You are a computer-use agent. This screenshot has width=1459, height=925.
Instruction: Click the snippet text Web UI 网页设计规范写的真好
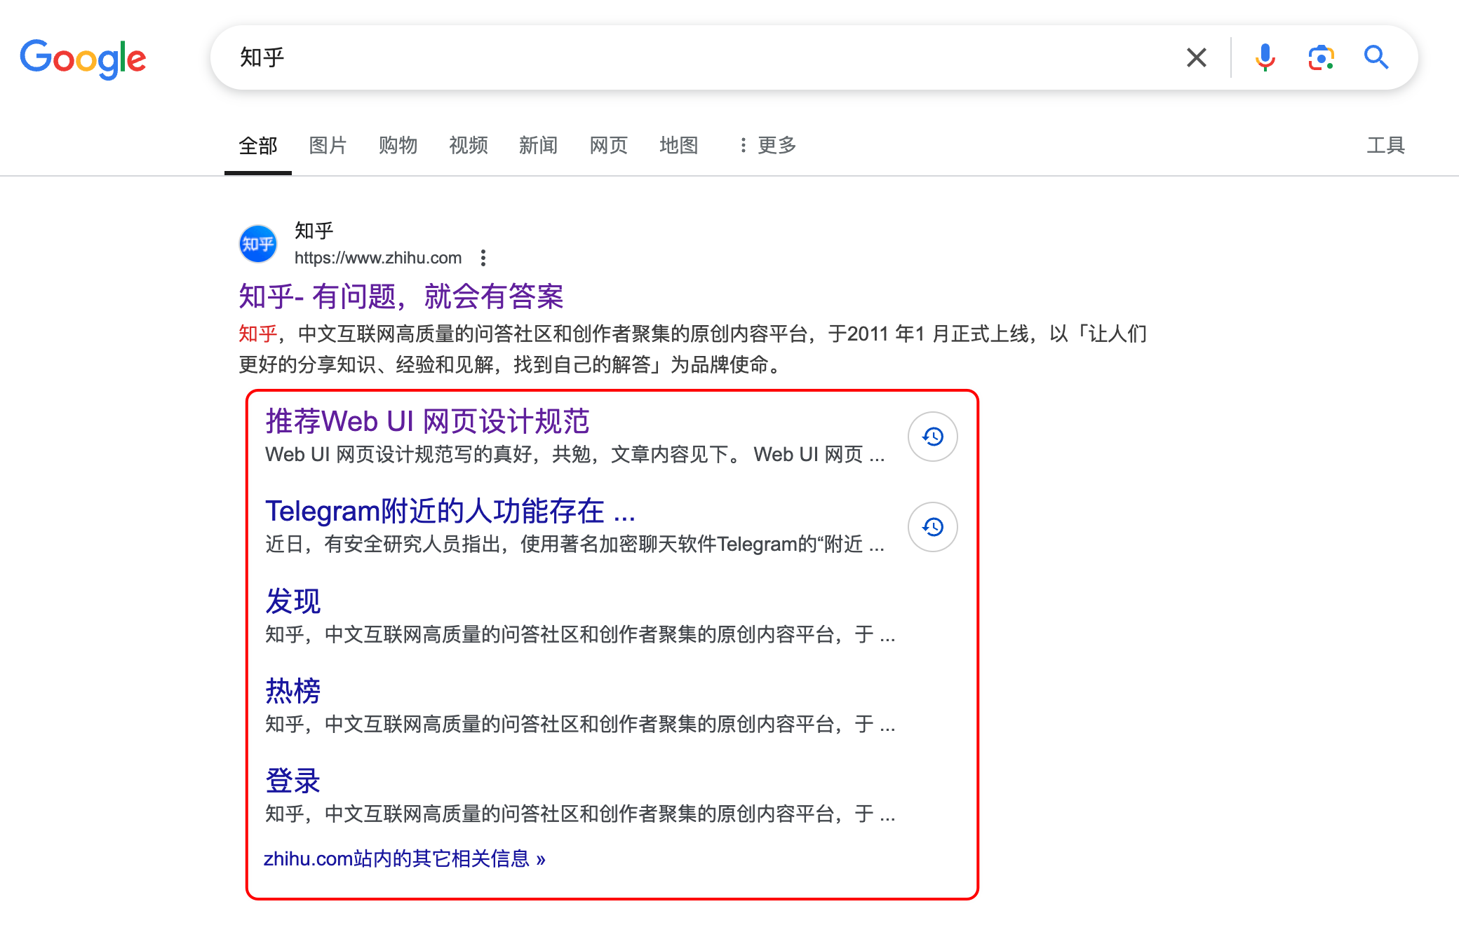pyautogui.click(x=575, y=455)
